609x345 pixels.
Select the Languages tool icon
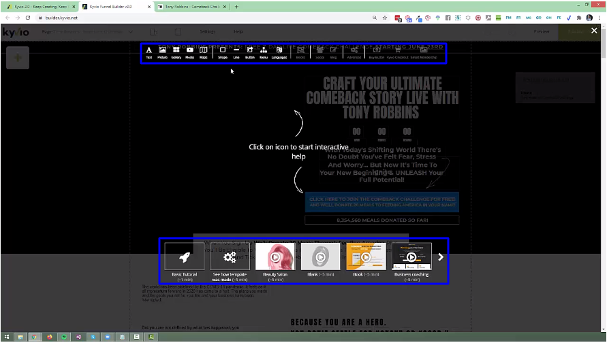(280, 52)
